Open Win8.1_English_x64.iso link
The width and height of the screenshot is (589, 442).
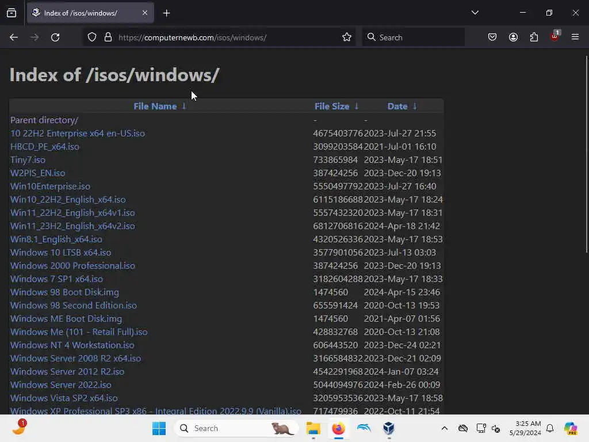(56, 239)
